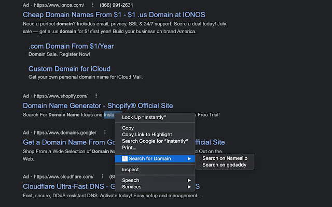The width and height of the screenshot is (332, 207).
Task: Expand the Search for Domain submenu arrow
Action: pyautogui.click(x=189, y=159)
